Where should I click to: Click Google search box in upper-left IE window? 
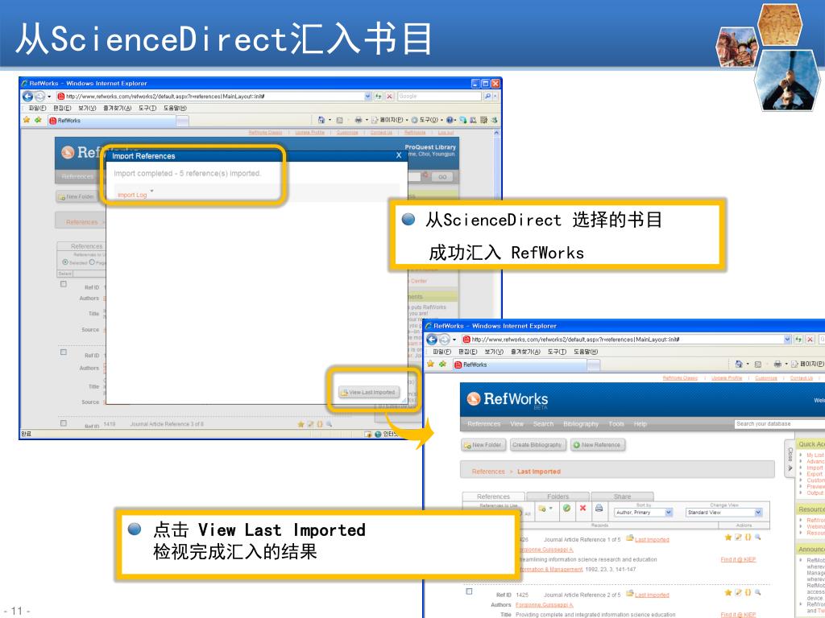click(x=439, y=97)
